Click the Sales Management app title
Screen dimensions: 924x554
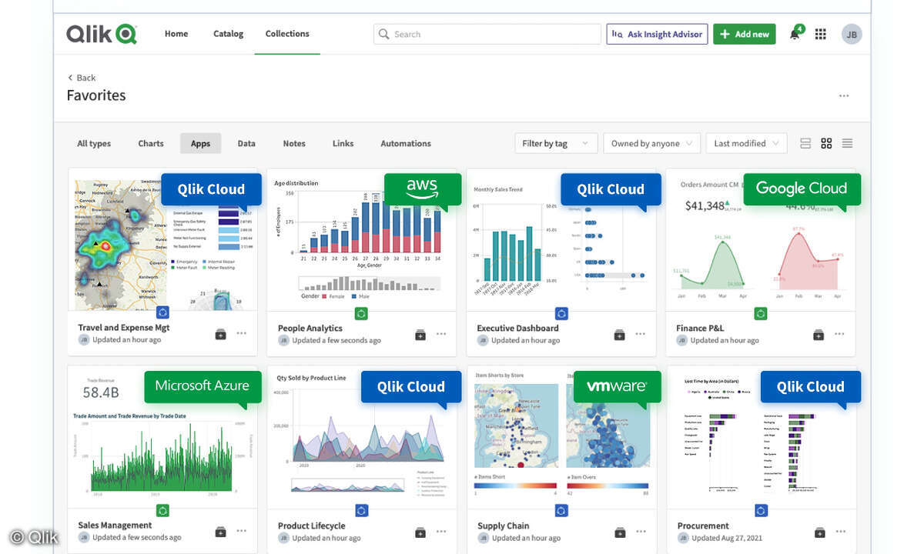tap(115, 526)
